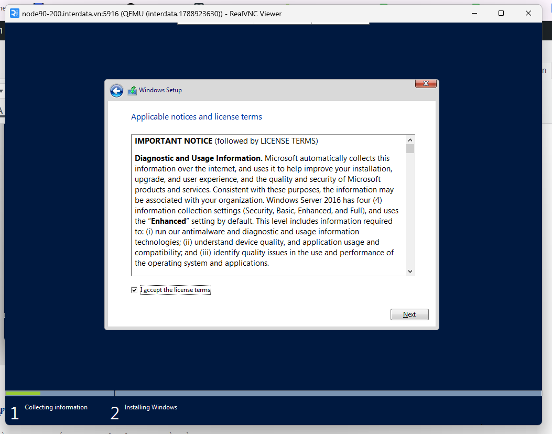This screenshot has width=552, height=434.
Task: Click the license text scroll up arrow
Action: point(410,140)
